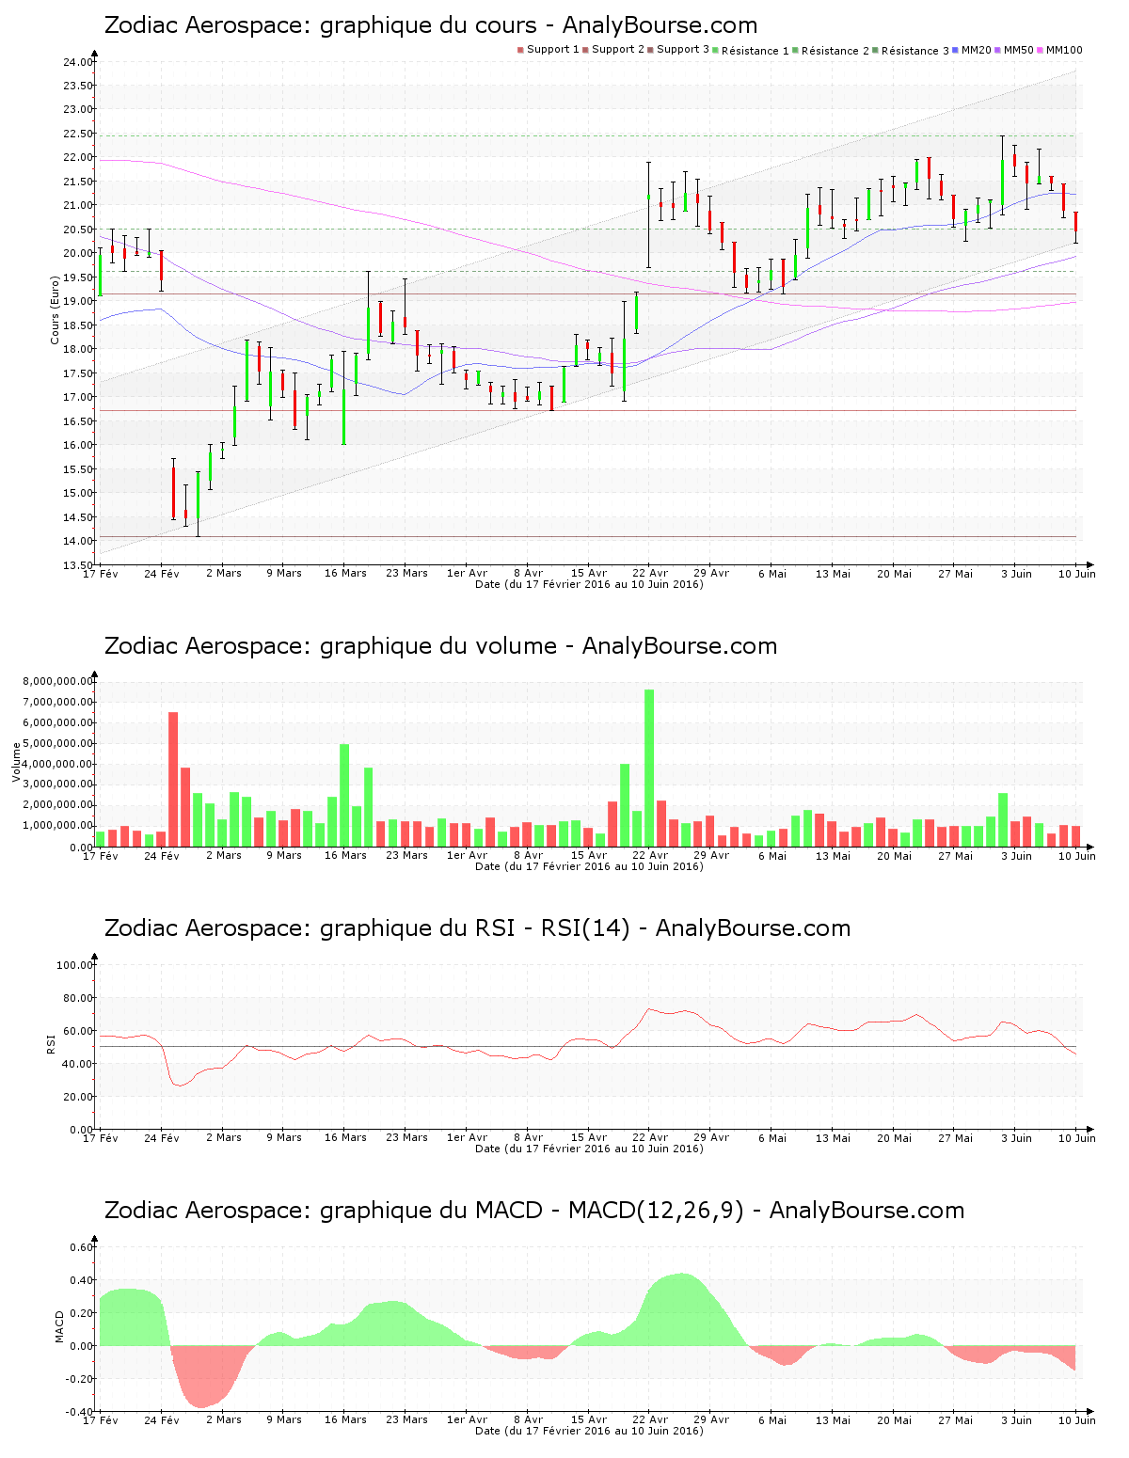This screenshot has height=1458, width=1129.
Task: Click the date range caption under price chart
Action: click(589, 584)
